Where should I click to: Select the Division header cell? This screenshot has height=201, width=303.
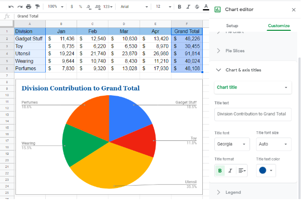(x=30, y=31)
